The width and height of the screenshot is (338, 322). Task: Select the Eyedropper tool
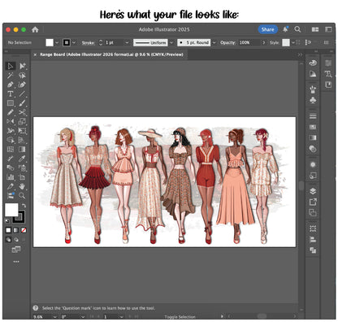coord(22,159)
